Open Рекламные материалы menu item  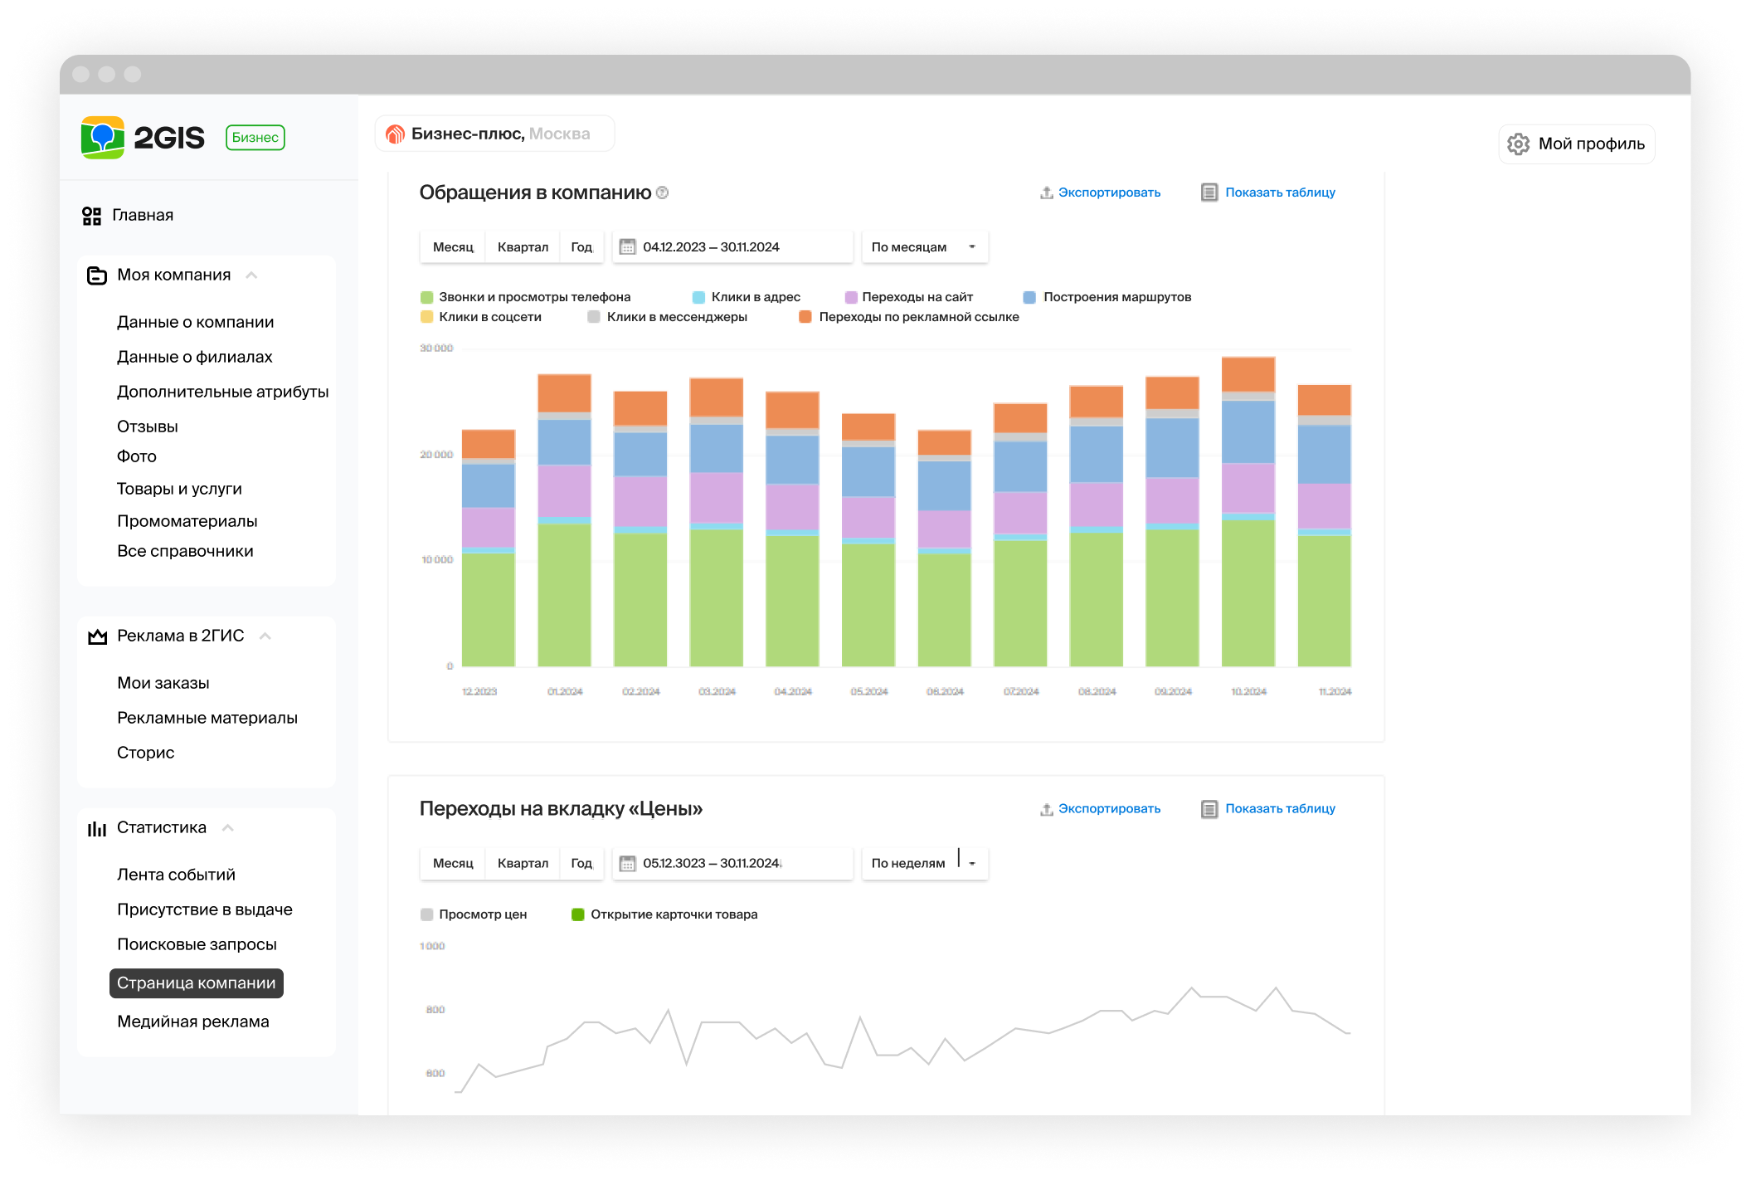pyautogui.click(x=207, y=719)
